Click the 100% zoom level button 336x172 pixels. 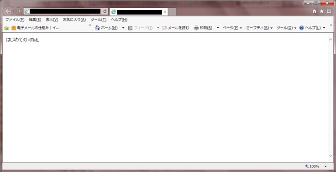(312, 166)
